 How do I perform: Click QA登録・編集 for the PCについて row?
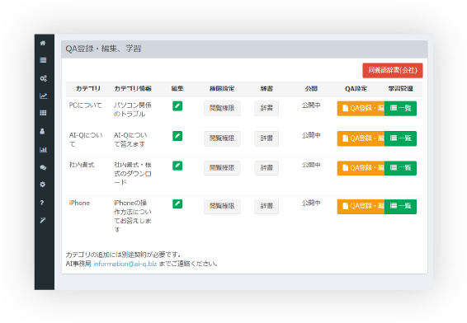[x=361, y=108]
